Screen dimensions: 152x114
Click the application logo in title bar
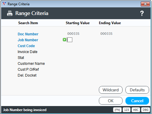4,4
